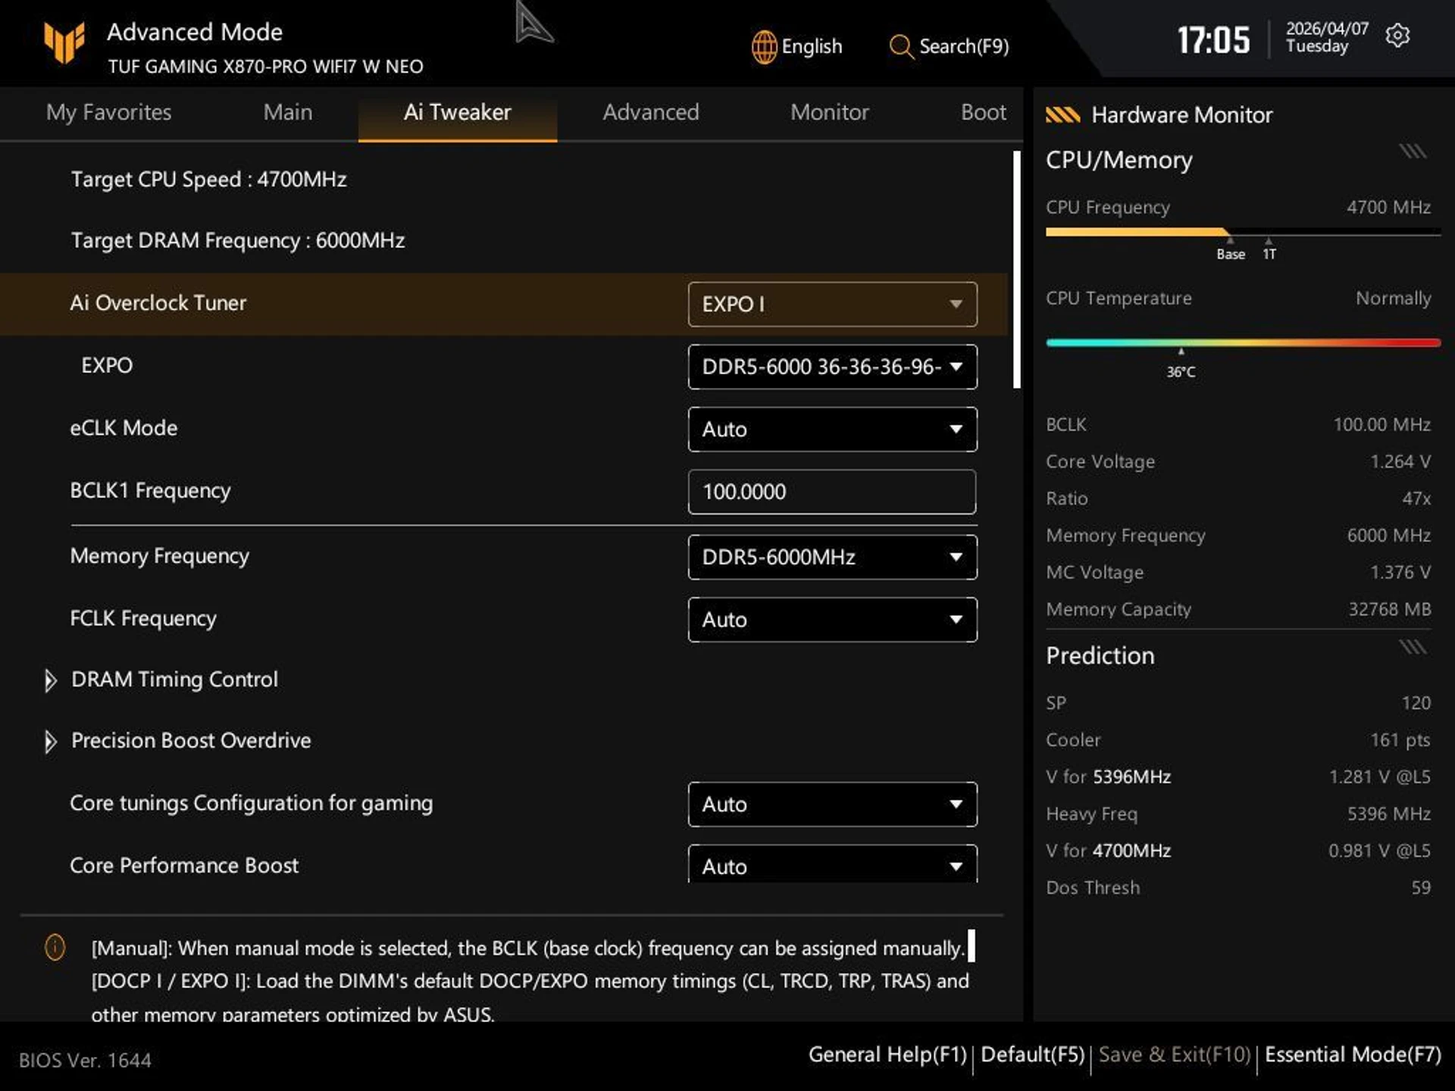Screen dimensions: 1455x1091
Task: Click the settings list vertical scrollbar
Action: (1017, 270)
